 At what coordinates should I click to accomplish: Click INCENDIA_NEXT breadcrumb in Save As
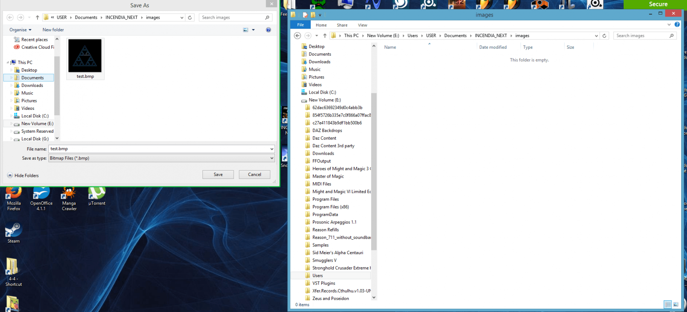click(122, 17)
